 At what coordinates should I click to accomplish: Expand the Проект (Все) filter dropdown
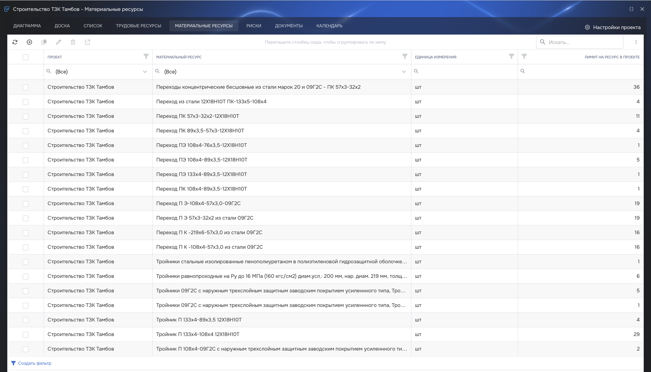[x=145, y=72]
